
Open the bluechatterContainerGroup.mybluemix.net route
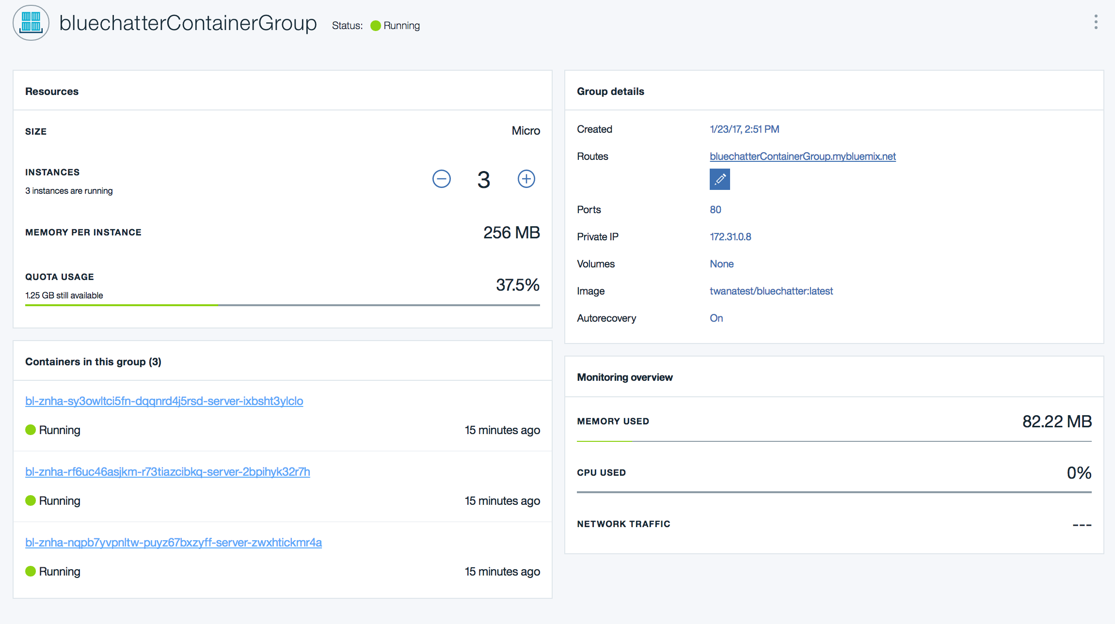(x=803, y=156)
